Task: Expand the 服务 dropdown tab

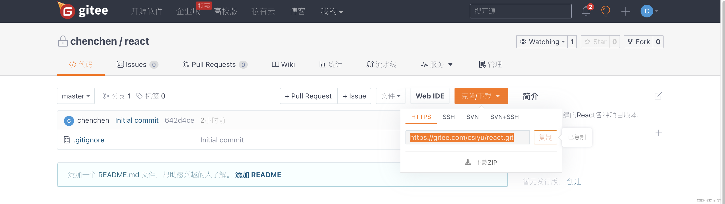Action: [x=437, y=64]
